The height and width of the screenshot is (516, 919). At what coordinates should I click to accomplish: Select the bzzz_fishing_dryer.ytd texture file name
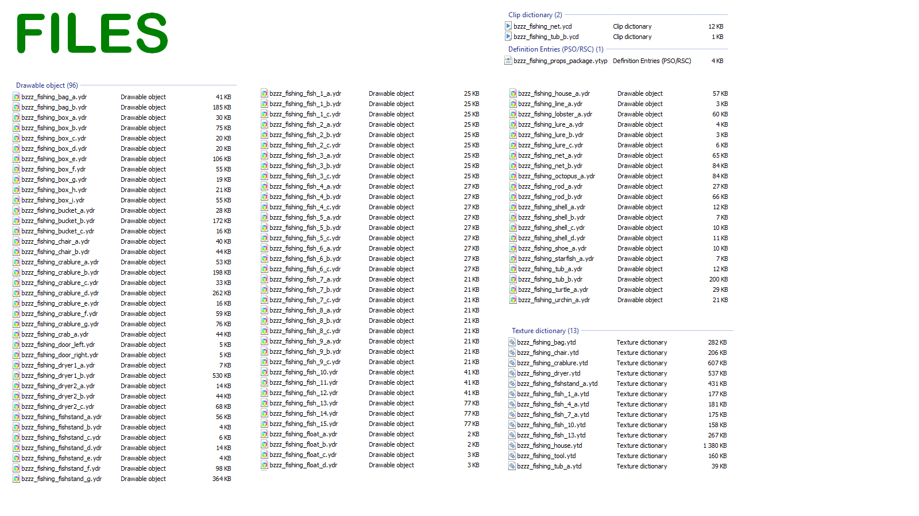549,373
